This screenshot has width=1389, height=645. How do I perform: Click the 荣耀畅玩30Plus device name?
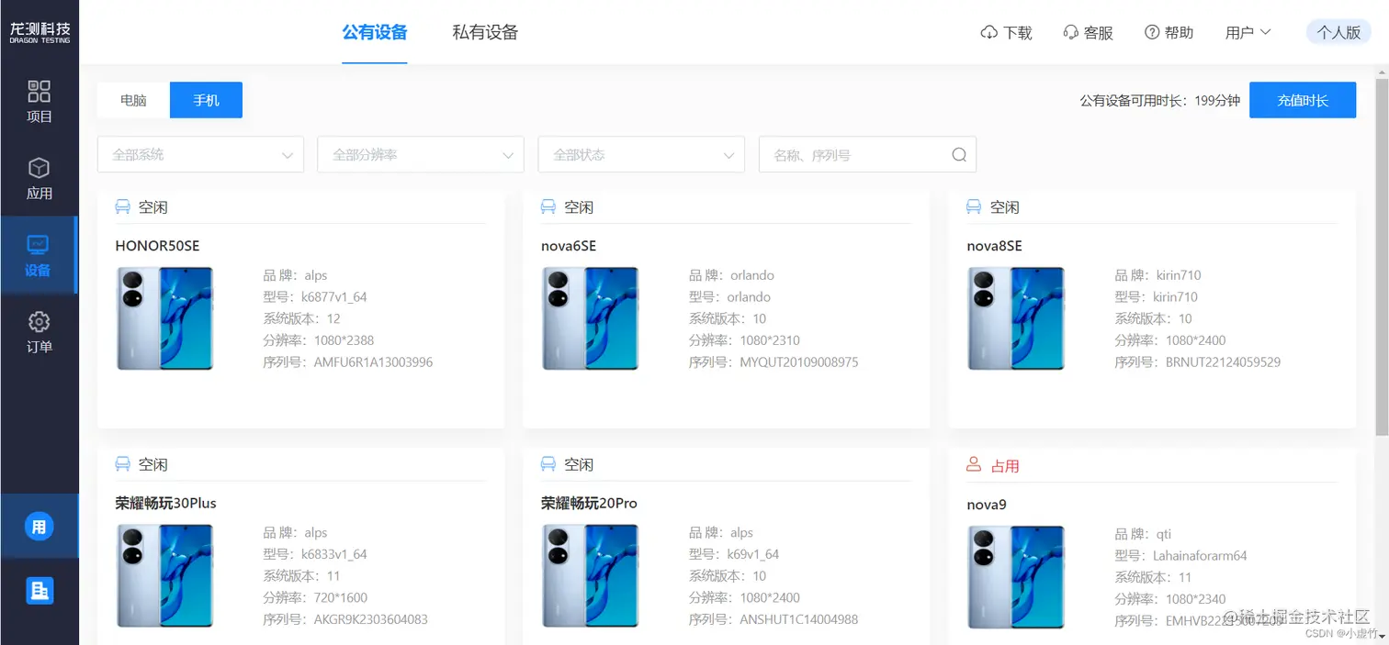click(166, 503)
